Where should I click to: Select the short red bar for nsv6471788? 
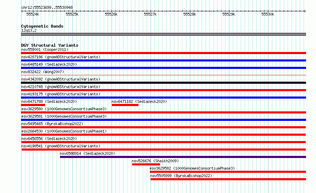(33, 105)
